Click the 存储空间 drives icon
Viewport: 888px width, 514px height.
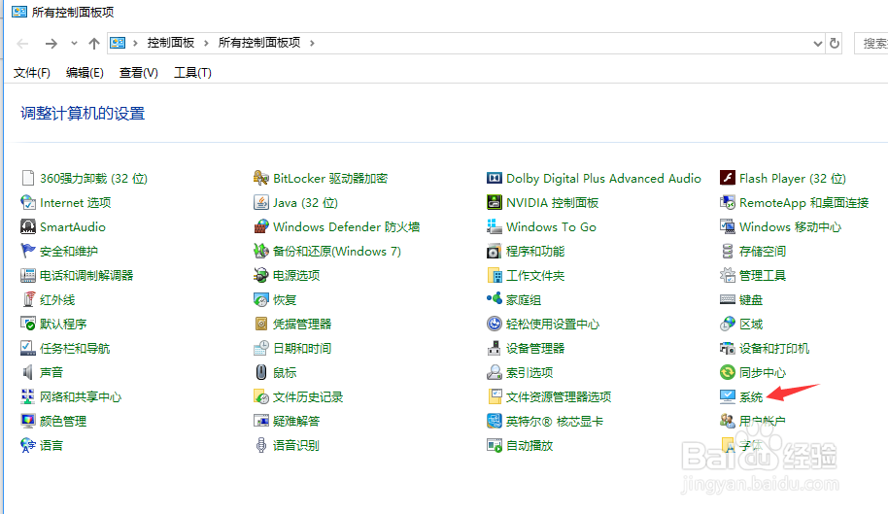pos(728,251)
